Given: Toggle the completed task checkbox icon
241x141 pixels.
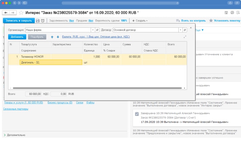Looking at the screenshot, I should 137,114.
